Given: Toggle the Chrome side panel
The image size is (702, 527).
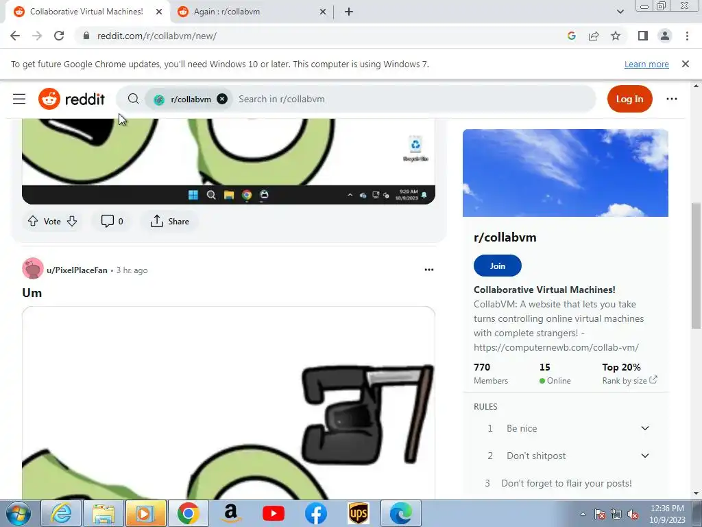Looking at the screenshot, I should click(643, 36).
